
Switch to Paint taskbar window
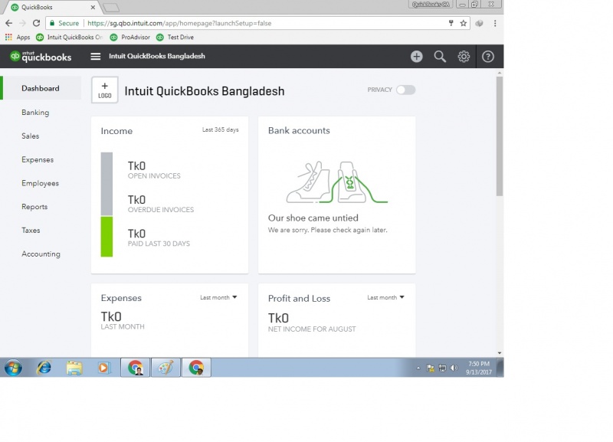166,368
